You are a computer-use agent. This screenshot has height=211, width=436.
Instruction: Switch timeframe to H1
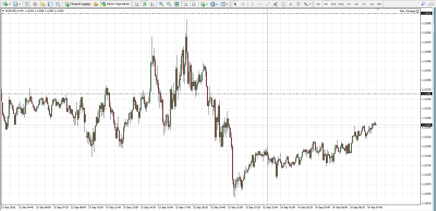[349, 4]
